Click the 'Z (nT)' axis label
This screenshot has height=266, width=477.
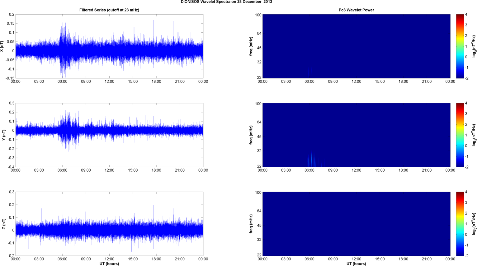(4, 224)
